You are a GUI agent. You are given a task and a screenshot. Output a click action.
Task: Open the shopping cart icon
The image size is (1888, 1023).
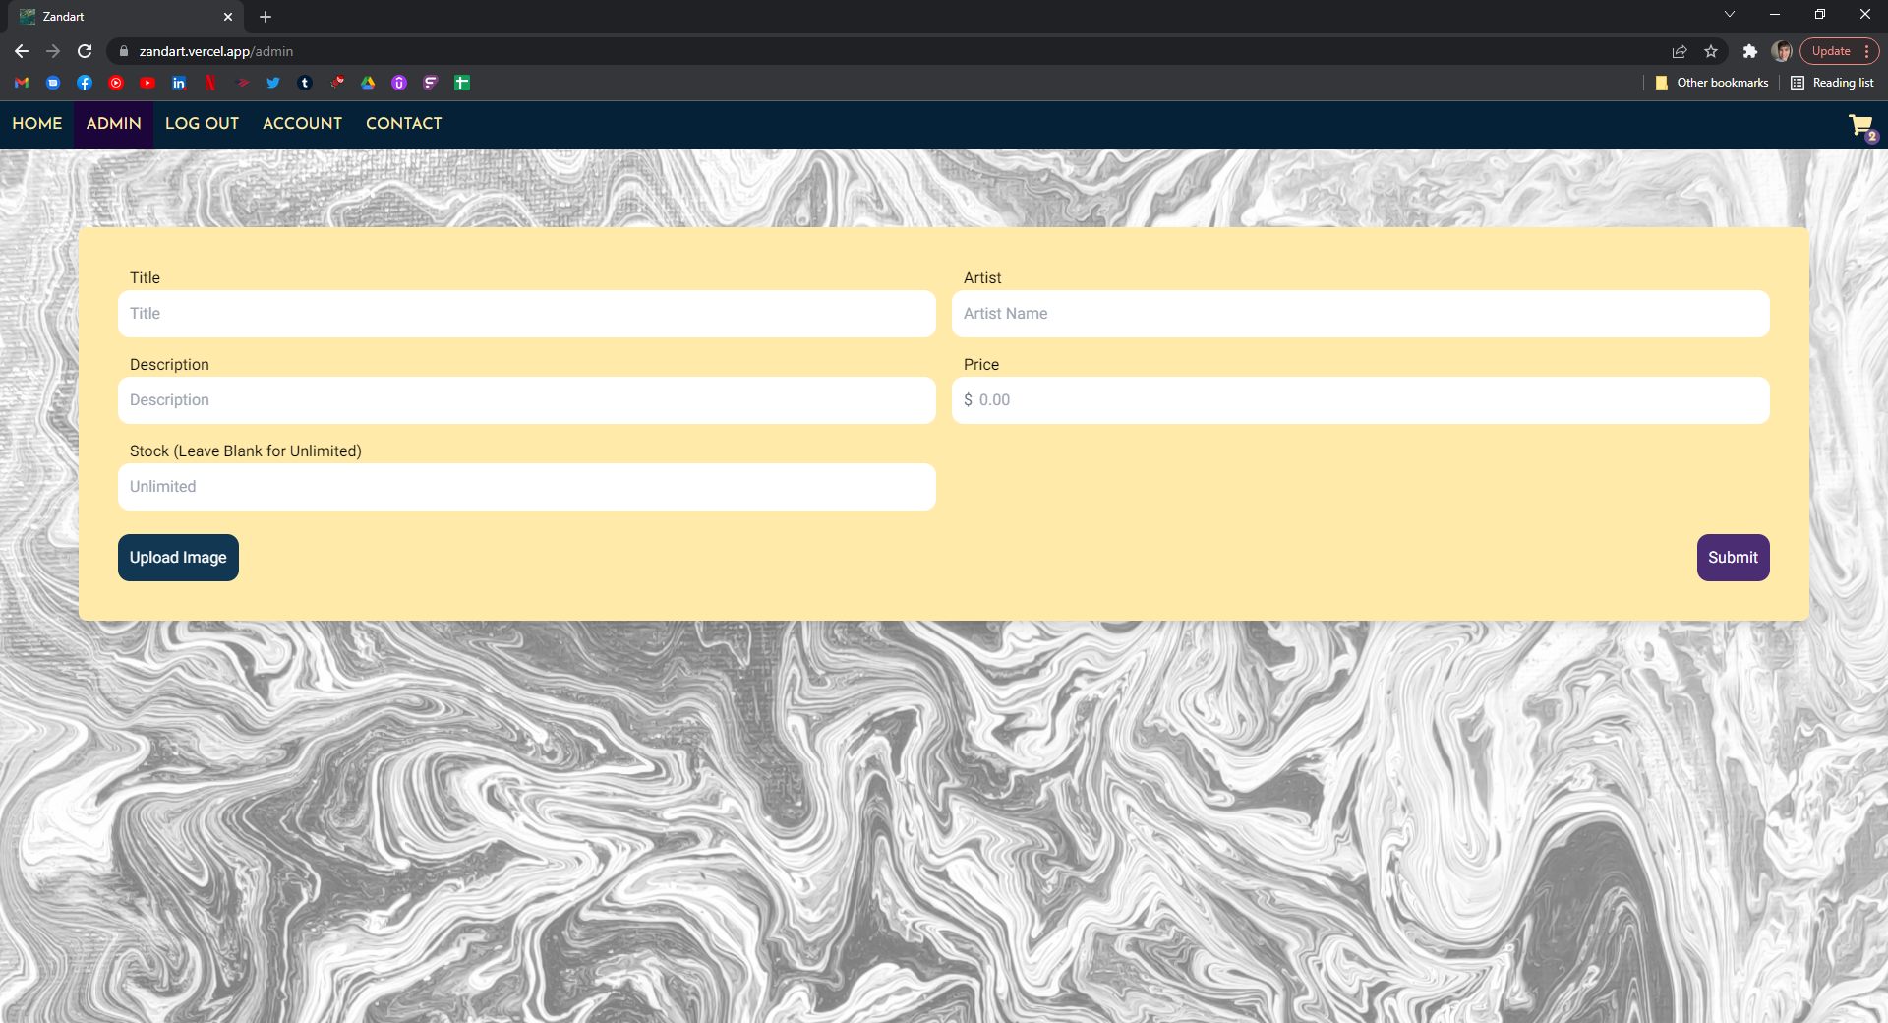click(x=1861, y=126)
